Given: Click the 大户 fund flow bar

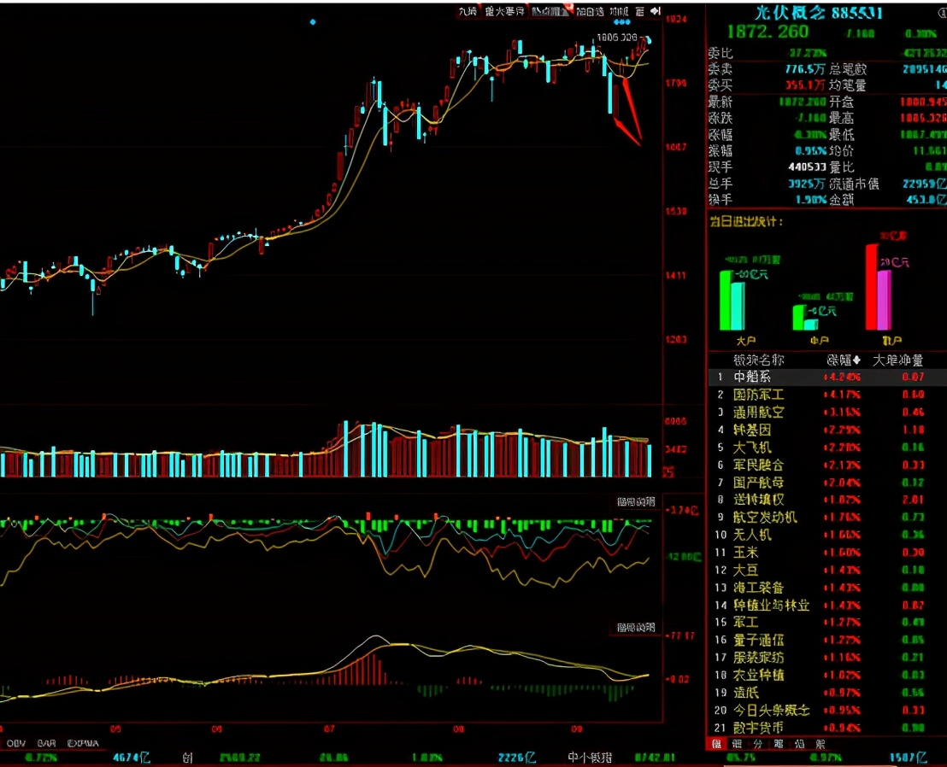Looking at the screenshot, I should 732,300.
